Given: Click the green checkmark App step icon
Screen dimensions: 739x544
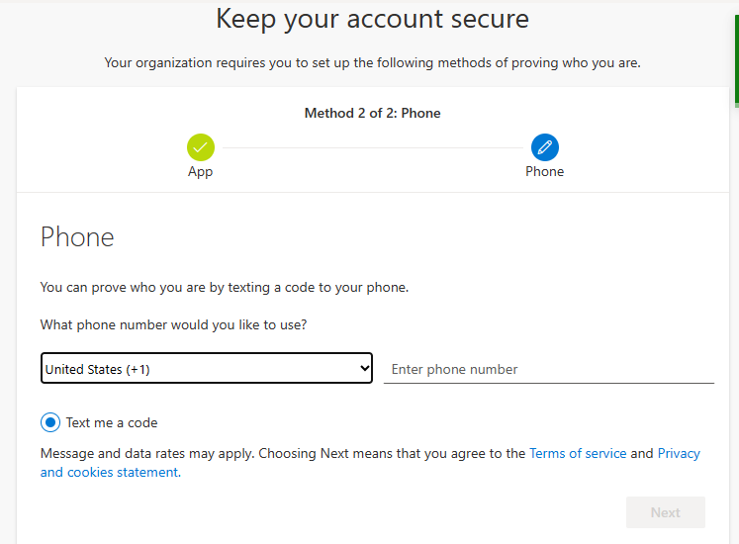Looking at the screenshot, I should click(x=200, y=147).
